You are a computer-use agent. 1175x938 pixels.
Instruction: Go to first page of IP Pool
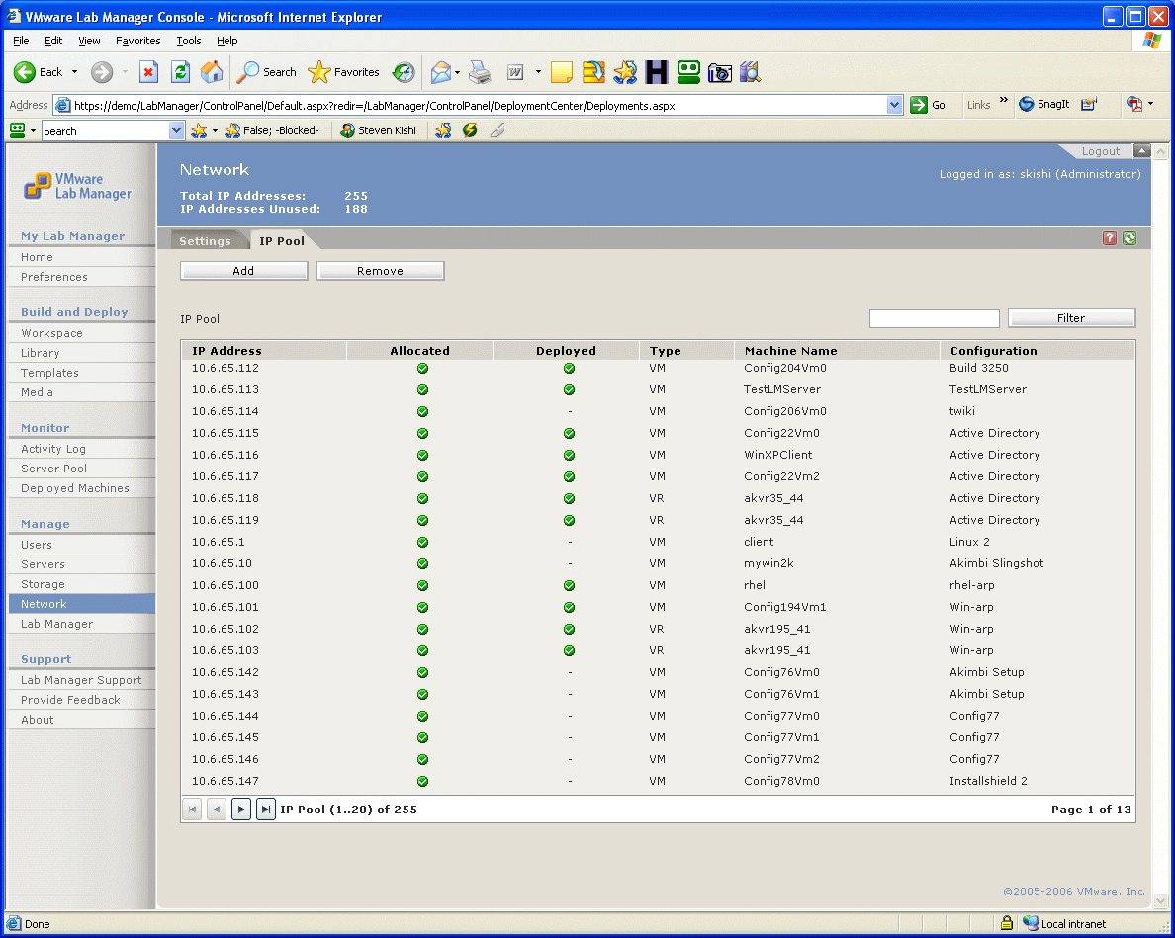pyautogui.click(x=193, y=810)
